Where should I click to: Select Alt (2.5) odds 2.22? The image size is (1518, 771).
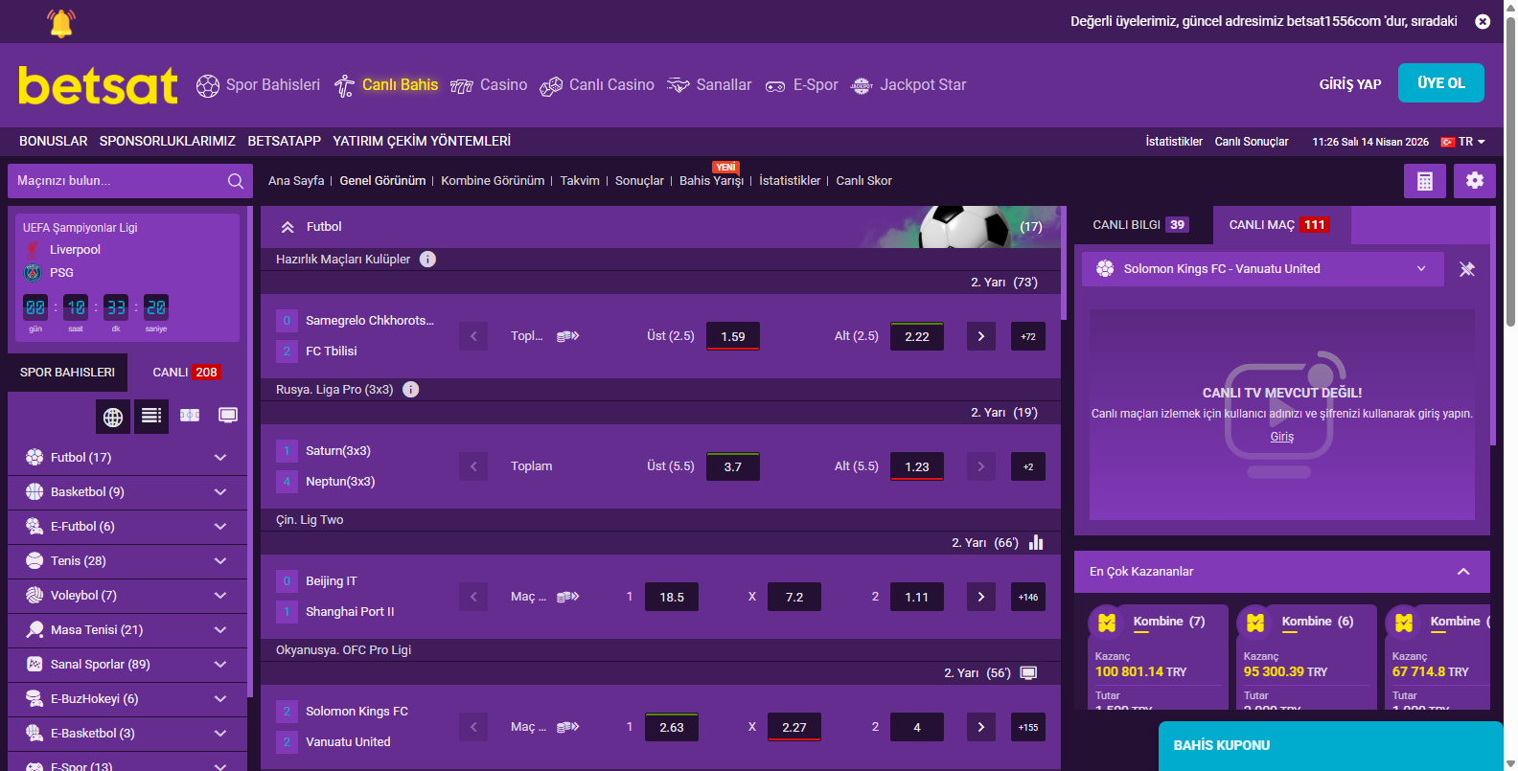(x=917, y=336)
